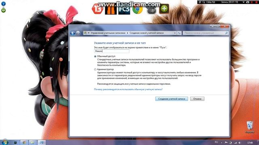The height and width of the screenshot is (145, 259).
Task: Click the Bandicam magnifier icon in the recording bar
Action: click(x=204, y=2)
